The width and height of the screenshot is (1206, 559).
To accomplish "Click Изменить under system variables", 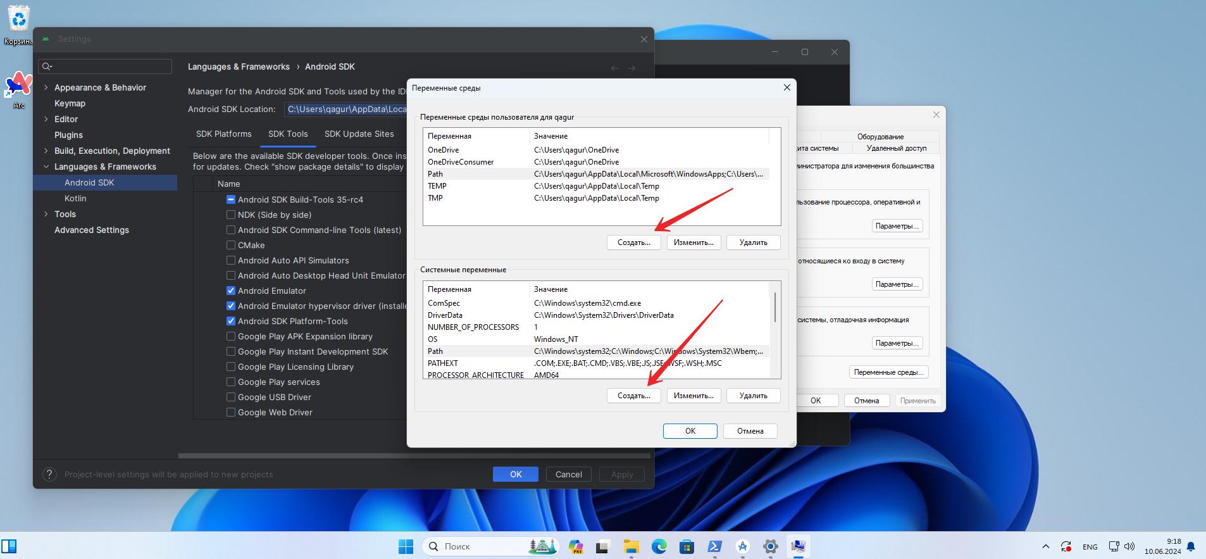I will click(693, 396).
